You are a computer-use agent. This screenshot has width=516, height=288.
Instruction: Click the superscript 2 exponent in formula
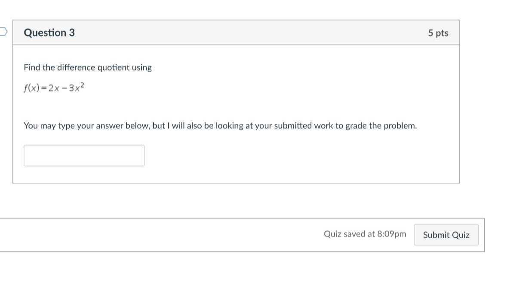point(83,85)
